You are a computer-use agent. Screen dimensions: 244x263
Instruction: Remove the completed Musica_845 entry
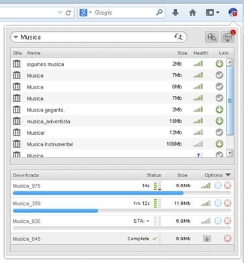[x=227, y=238]
